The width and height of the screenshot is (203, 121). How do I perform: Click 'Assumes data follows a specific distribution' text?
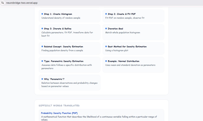pos(66,67)
